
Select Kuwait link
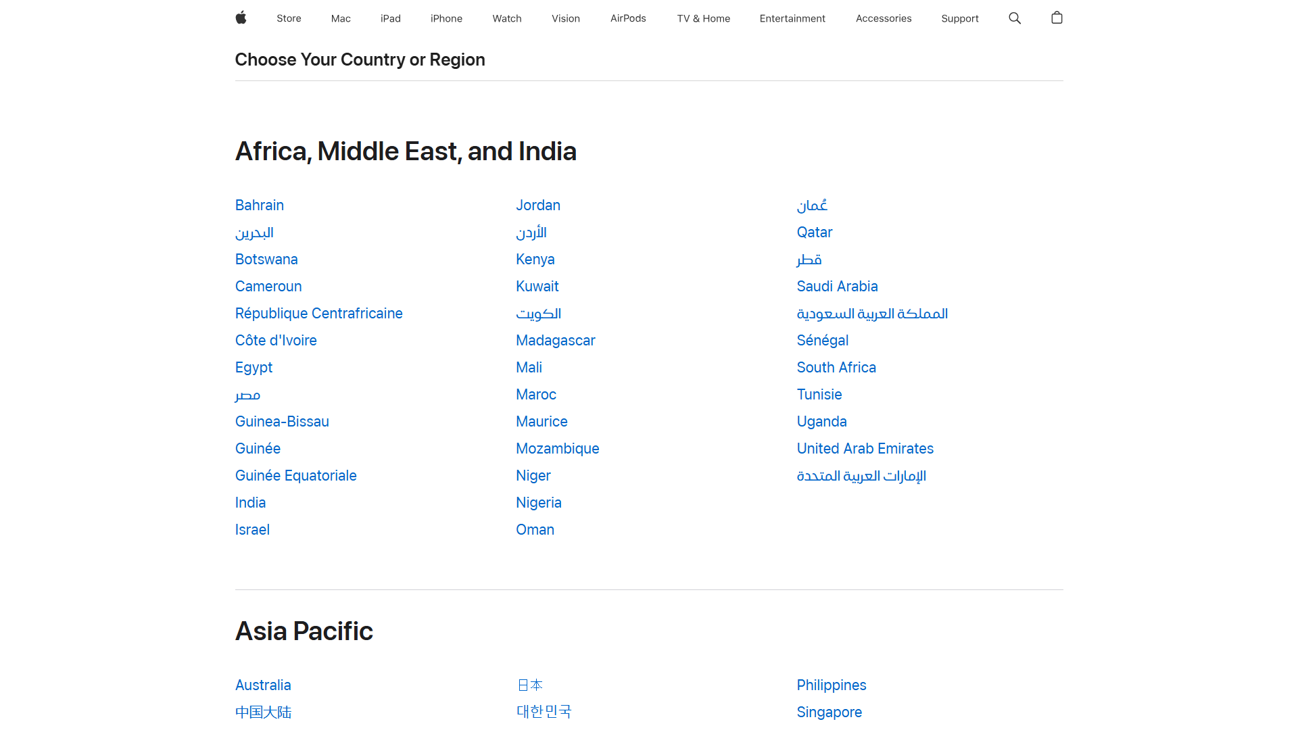(x=537, y=287)
